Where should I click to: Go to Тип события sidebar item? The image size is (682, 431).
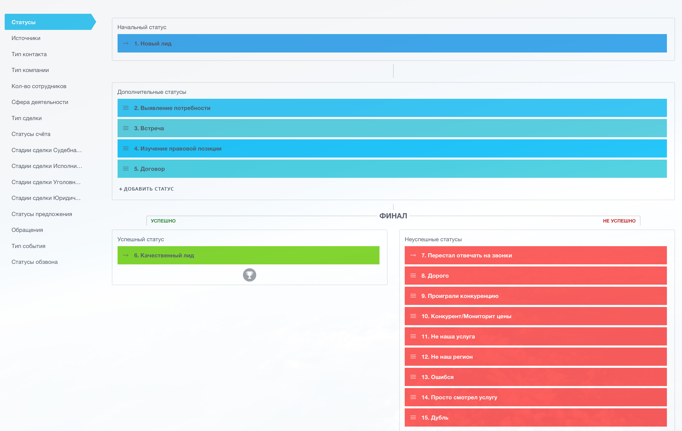pos(28,246)
